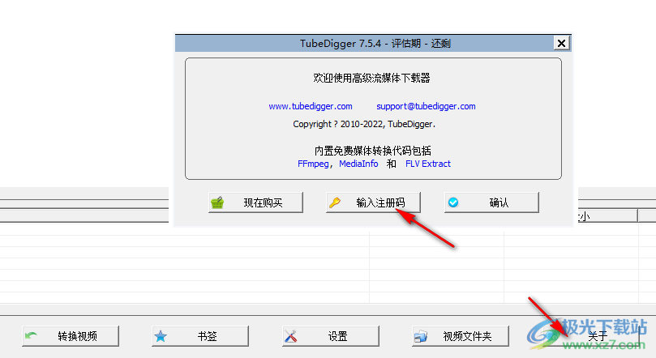Open the 设置 settings
The width and height of the screenshot is (656, 358).
click(331, 336)
